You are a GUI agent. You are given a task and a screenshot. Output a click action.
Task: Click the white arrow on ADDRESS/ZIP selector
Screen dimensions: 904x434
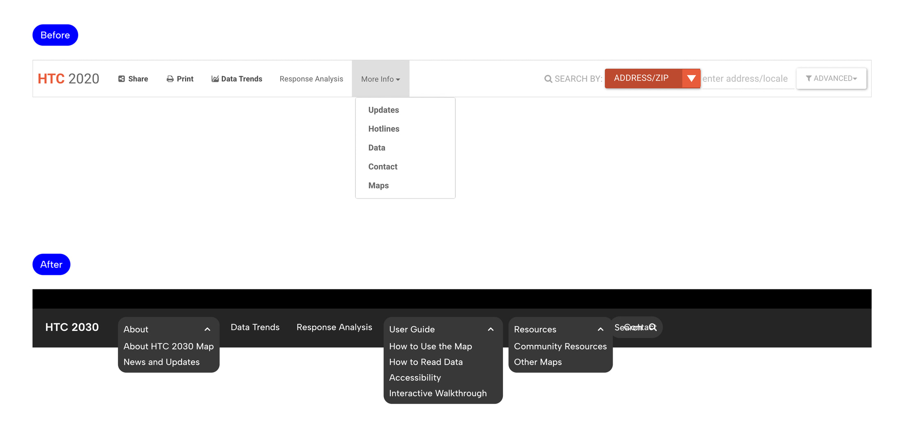tap(691, 78)
